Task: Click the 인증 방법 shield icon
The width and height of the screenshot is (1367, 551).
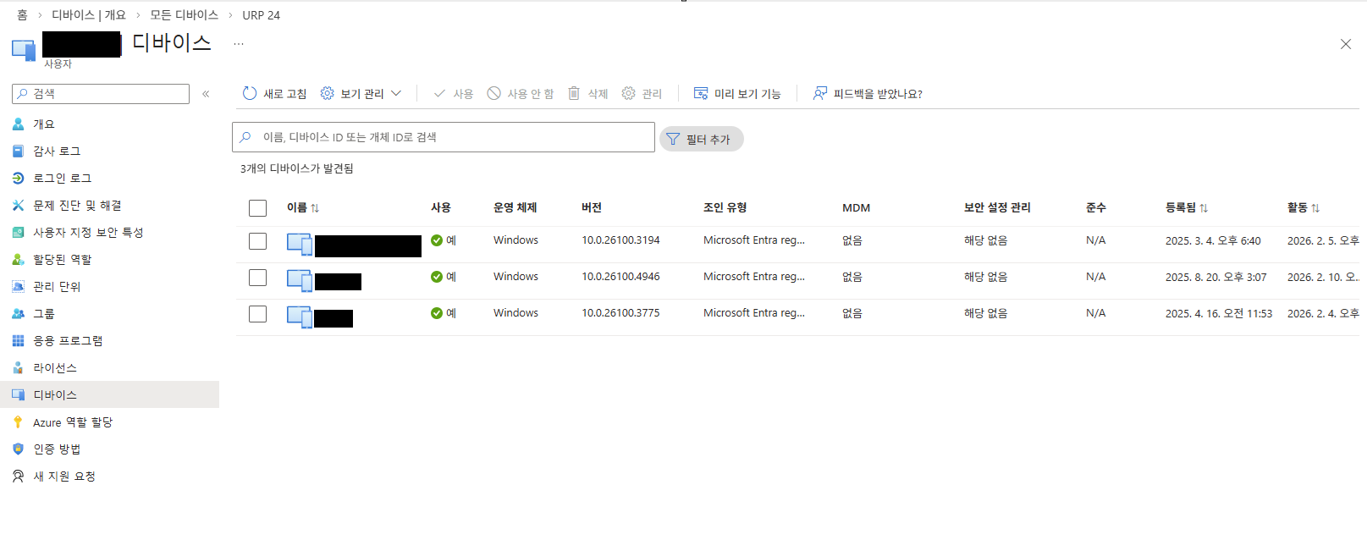Action: click(18, 449)
